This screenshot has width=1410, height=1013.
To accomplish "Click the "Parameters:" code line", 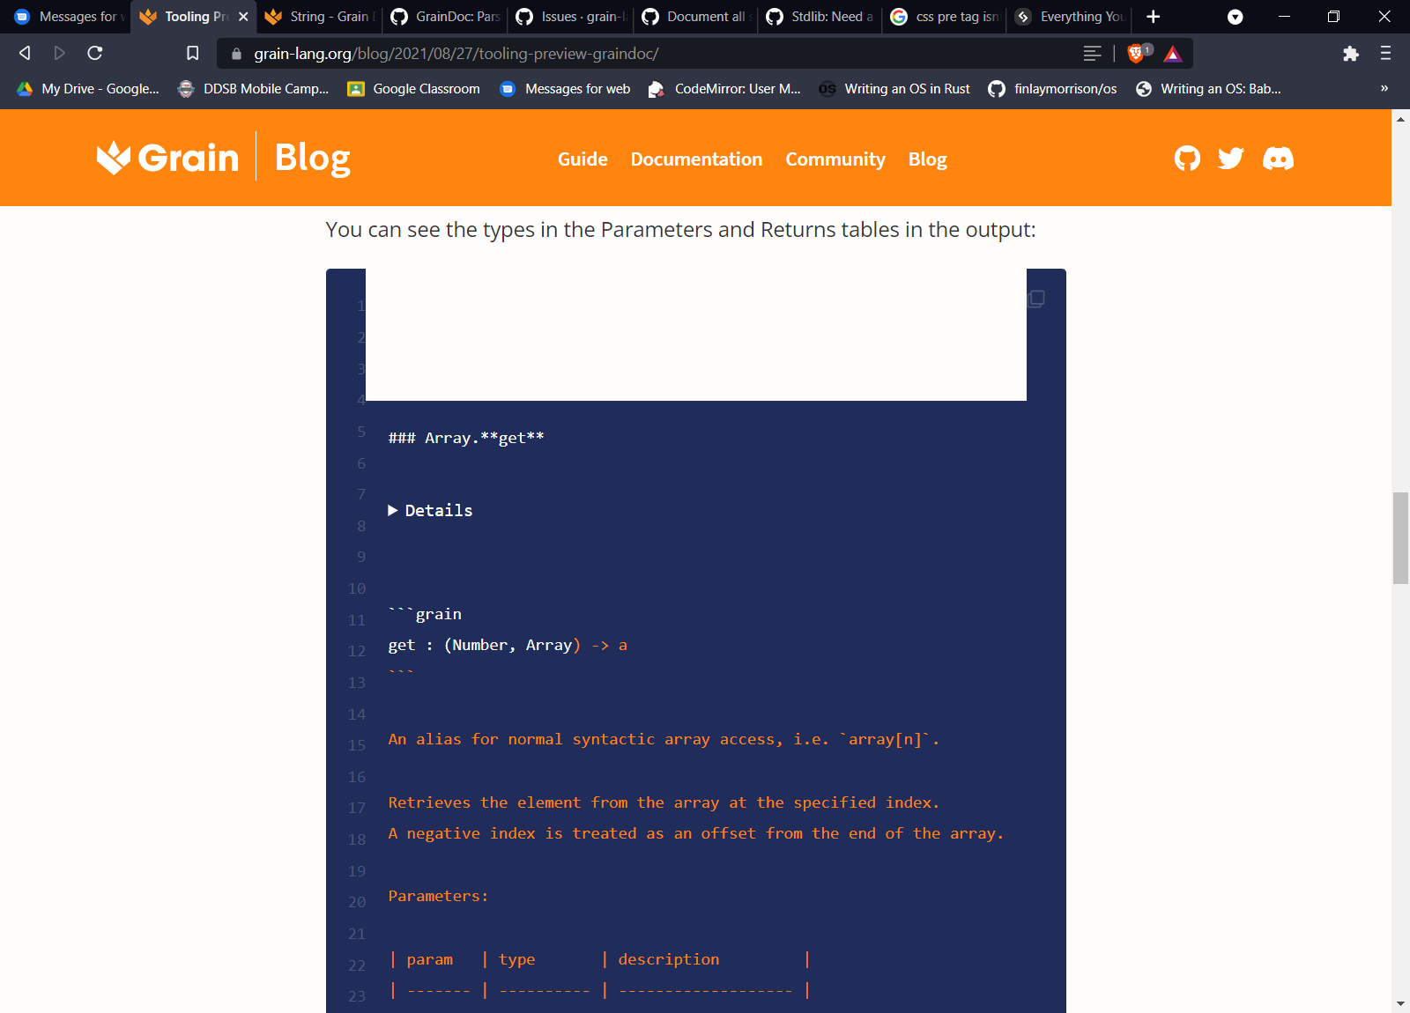I will click(x=438, y=896).
